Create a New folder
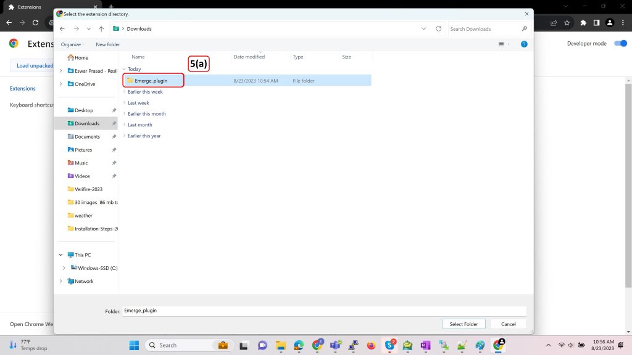The height and width of the screenshot is (355, 632). pyautogui.click(x=107, y=44)
